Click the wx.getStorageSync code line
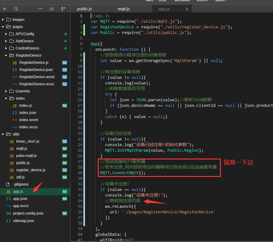The width and height of the screenshot is (273, 242). tap(161, 61)
